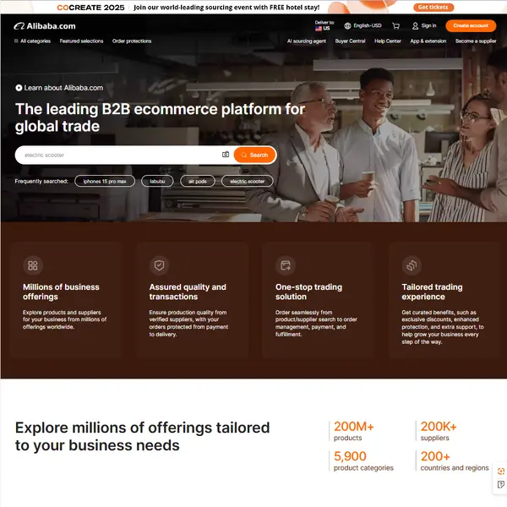507x507 pixels.
Task: Click Tailored trading experience heading
Action: pos(433,292)
